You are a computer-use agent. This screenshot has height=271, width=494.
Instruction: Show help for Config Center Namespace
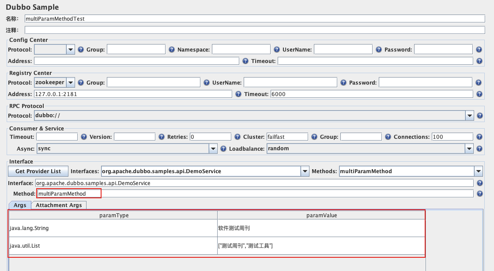[x=277, y=49]
